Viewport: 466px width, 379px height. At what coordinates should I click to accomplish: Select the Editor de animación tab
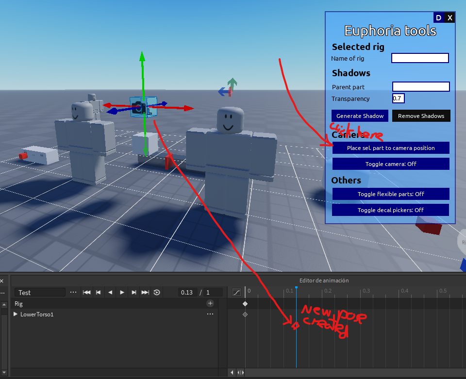click(324, 280)
